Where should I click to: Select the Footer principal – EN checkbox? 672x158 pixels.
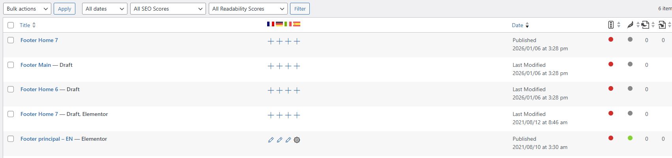click(x=11, y=139)
